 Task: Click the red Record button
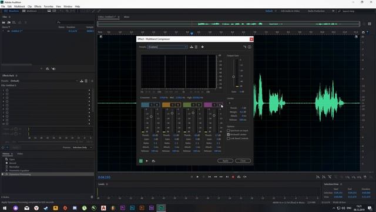coord(233,177)
